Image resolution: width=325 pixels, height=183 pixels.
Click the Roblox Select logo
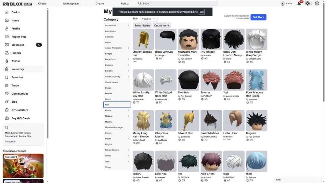pyautogui.click(x=18, y=4)
